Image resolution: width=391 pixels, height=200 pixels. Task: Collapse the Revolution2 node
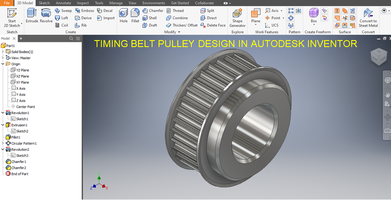coord(3,149)
